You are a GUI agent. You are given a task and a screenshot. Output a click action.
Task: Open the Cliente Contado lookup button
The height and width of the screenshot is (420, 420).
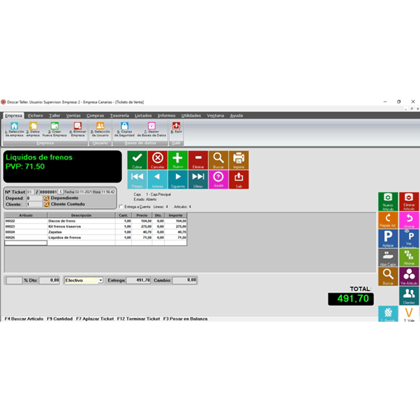[47, 205]
